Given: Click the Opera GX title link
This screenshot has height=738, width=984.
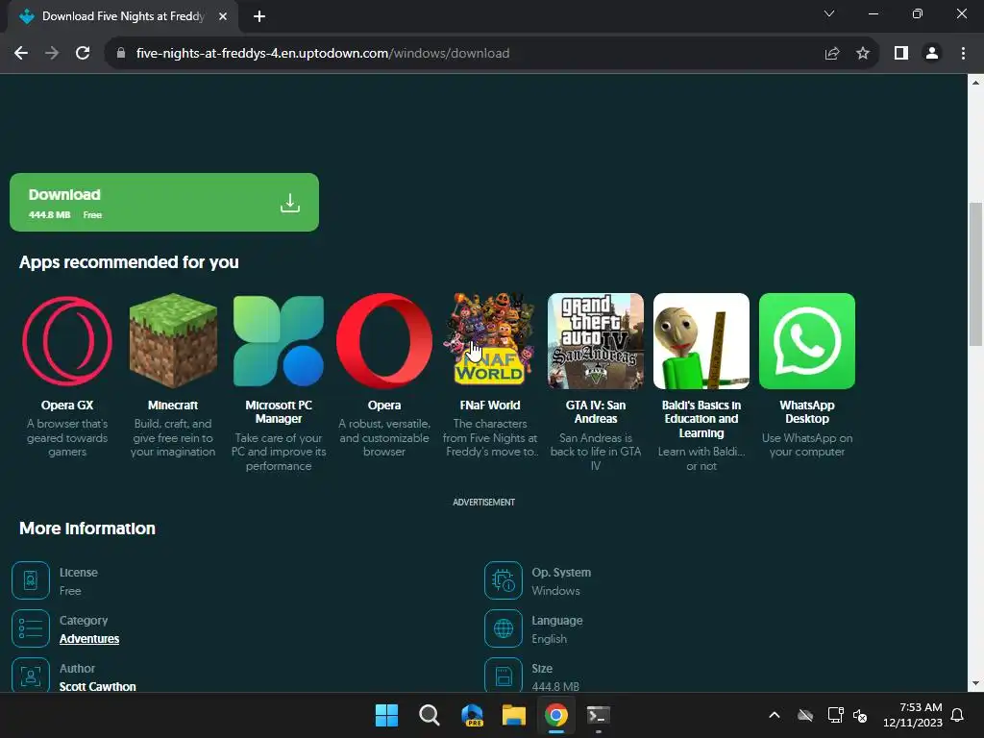Looking at the screenshot, I should click(67, 406).
